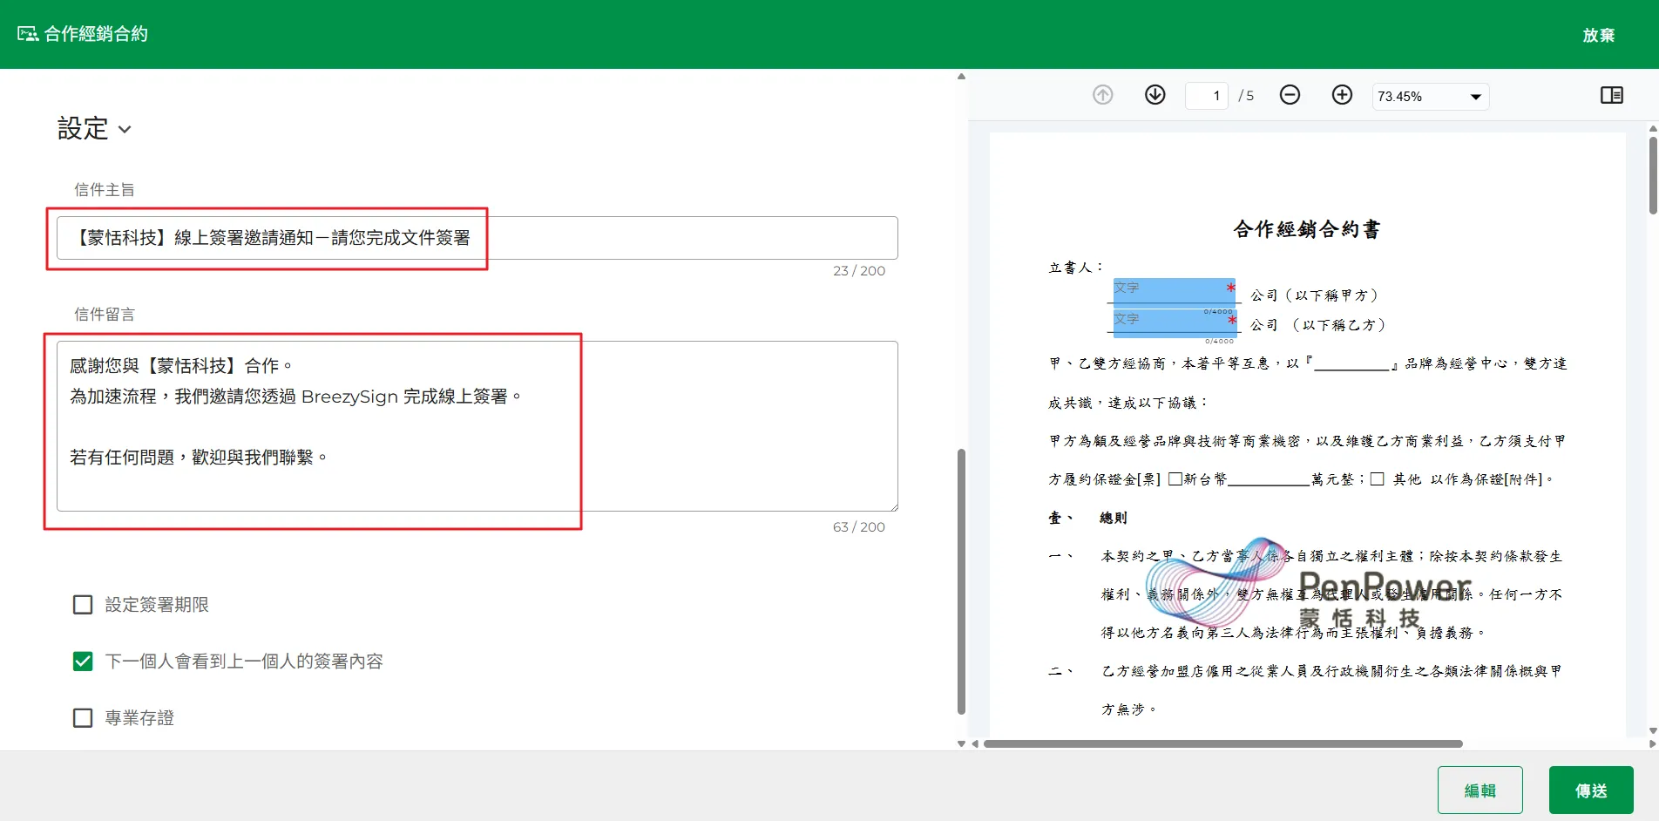
Task: Uncheck 下一個人會看到上一個人的簽署內容
Action: pyautogui.click(x=83, y=662)
